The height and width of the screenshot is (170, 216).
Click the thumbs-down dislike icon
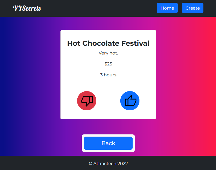(87, 101)
